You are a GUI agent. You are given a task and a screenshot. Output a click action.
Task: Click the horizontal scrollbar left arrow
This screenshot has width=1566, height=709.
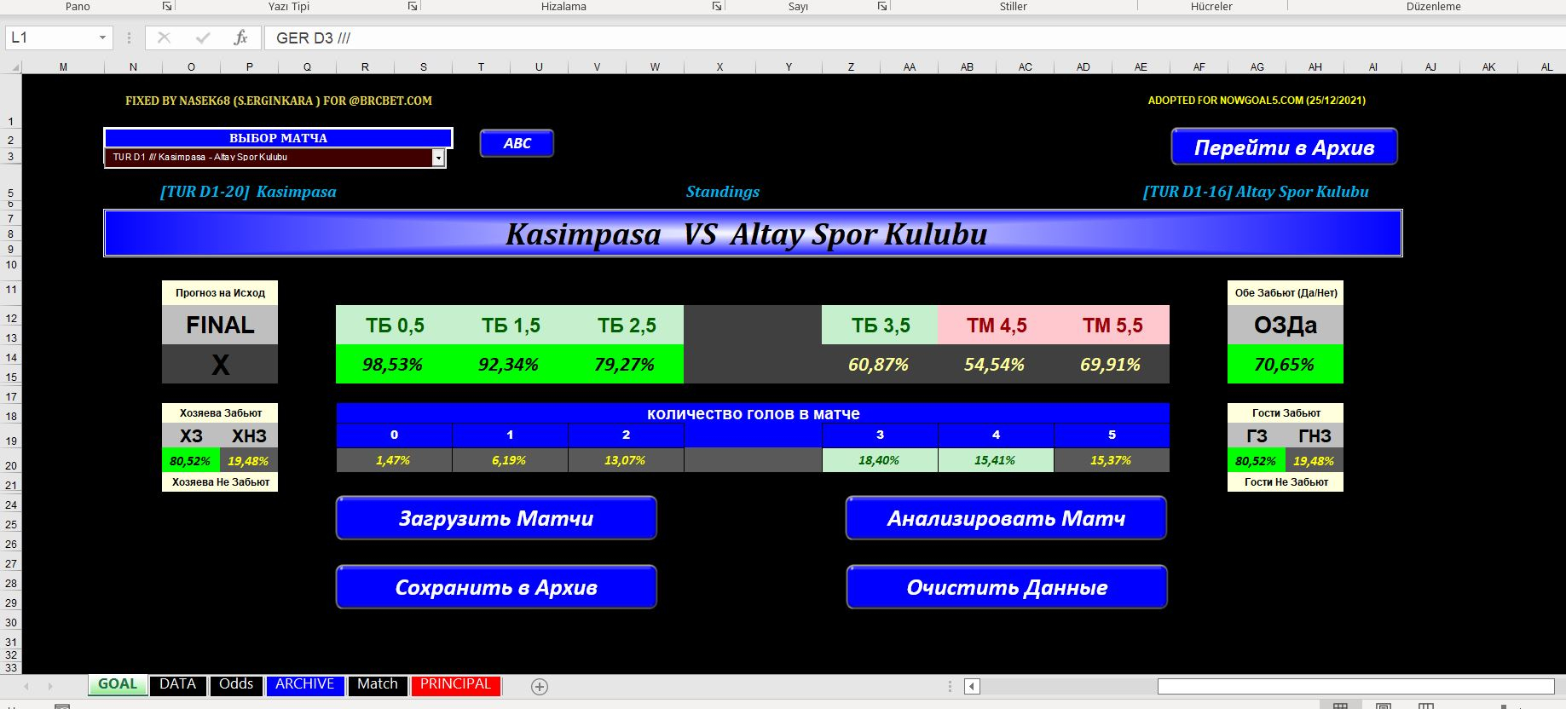point(973,686)
